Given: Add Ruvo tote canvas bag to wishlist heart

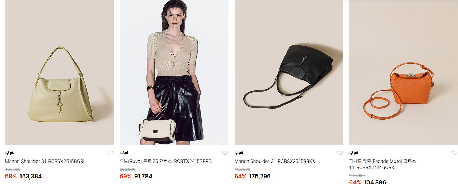Looking at the screenshot, I should point(225,153).
